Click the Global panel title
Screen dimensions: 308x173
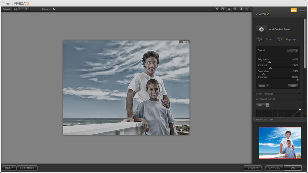(x=261, y=50)
